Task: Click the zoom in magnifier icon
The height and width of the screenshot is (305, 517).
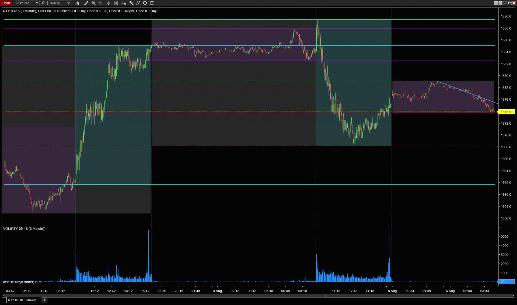Action: pos(93,3)
